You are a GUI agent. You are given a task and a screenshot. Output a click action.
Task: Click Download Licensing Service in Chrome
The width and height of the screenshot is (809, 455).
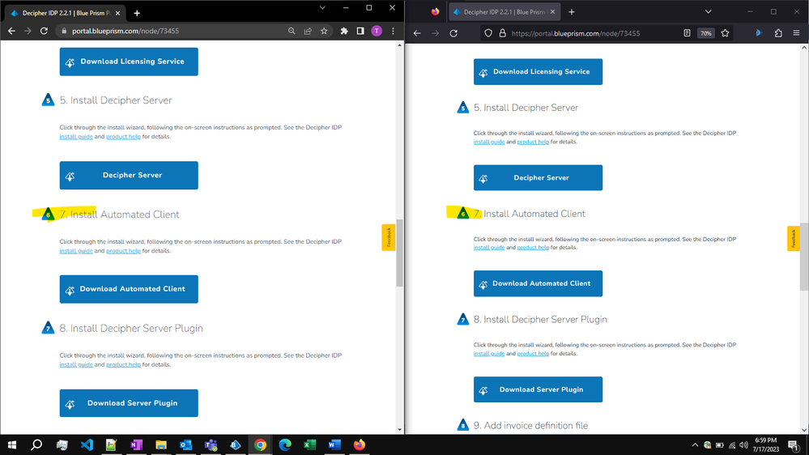(129, 62)
